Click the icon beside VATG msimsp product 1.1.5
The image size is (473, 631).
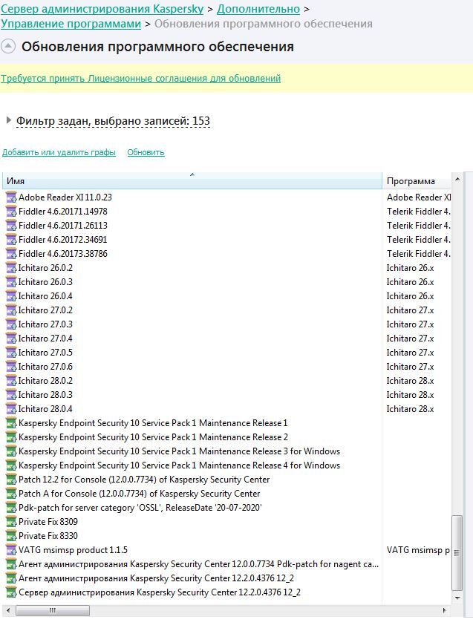pos(11,549)
